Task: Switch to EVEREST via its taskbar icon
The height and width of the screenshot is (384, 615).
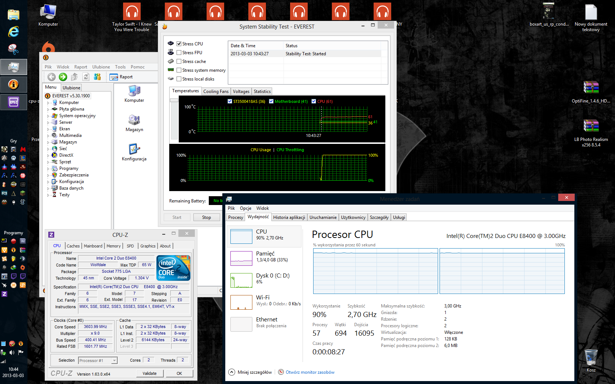Action: tap(14, 85)
